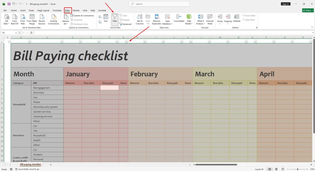Switch to the Home tab
This screenshot has width=315, height=171.
(14, 10)
